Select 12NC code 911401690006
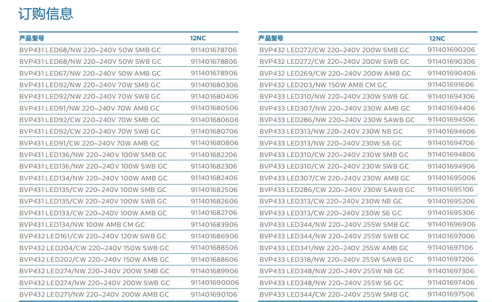This screenshot has height=302, width=492. [215, 282]
